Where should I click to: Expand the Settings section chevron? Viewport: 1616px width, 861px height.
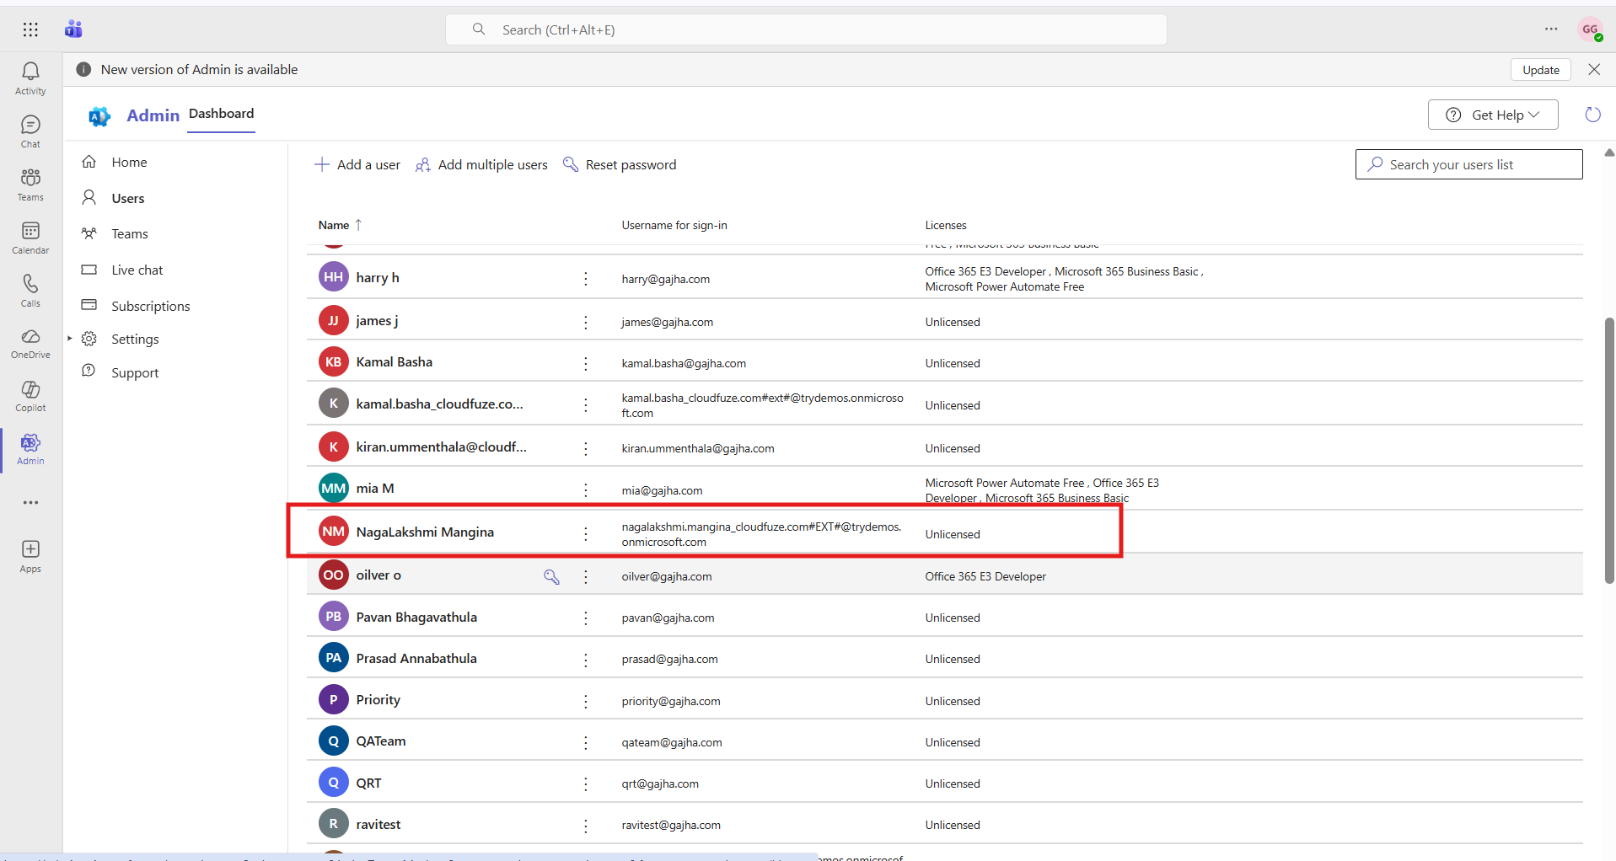point(69,339)
